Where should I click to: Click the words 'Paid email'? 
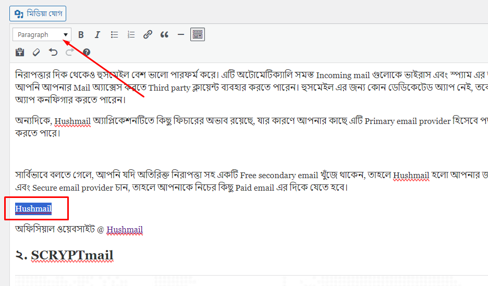tap(254, 188)
